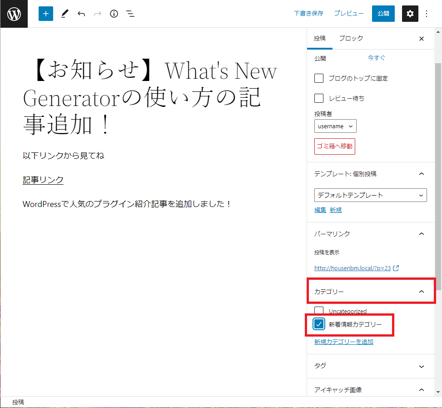442x408 pixels.
Task: Select the pencil tools icon
Action: click(65, 14)
